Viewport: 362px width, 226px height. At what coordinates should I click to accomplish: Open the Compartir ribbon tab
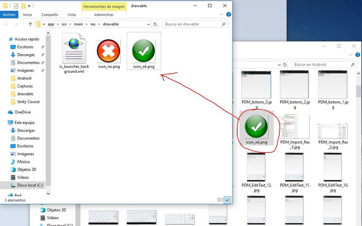pyautogui.click(x=50, y=14)
